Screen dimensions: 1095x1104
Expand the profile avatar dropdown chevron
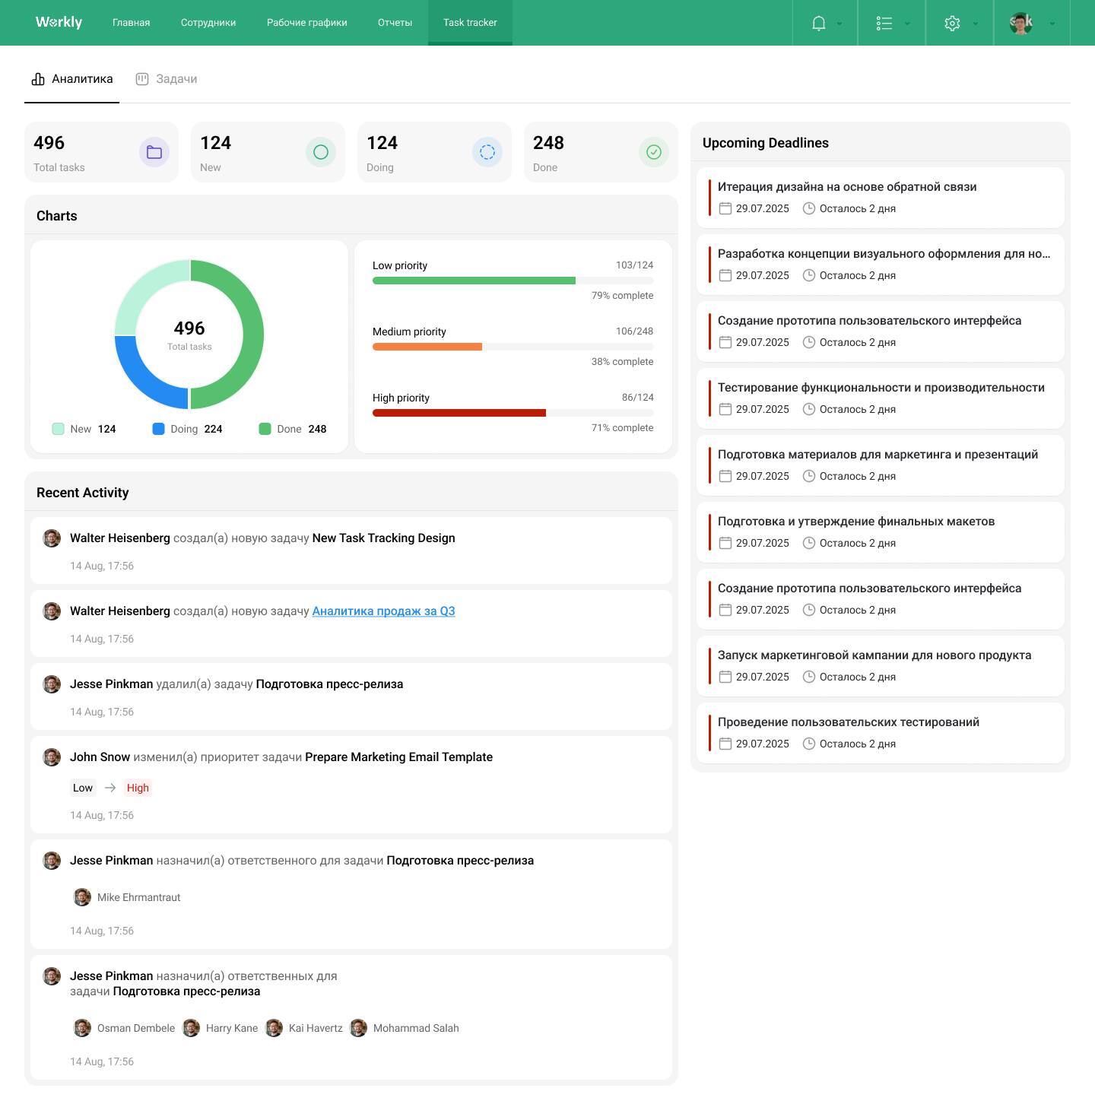(1050, 24)
